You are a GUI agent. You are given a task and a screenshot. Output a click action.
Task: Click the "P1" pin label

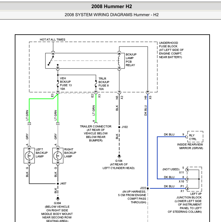coord(182,186)
